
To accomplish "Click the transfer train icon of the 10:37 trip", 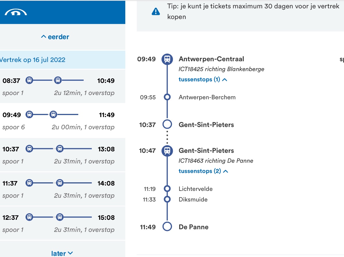I will click(60, 149).
